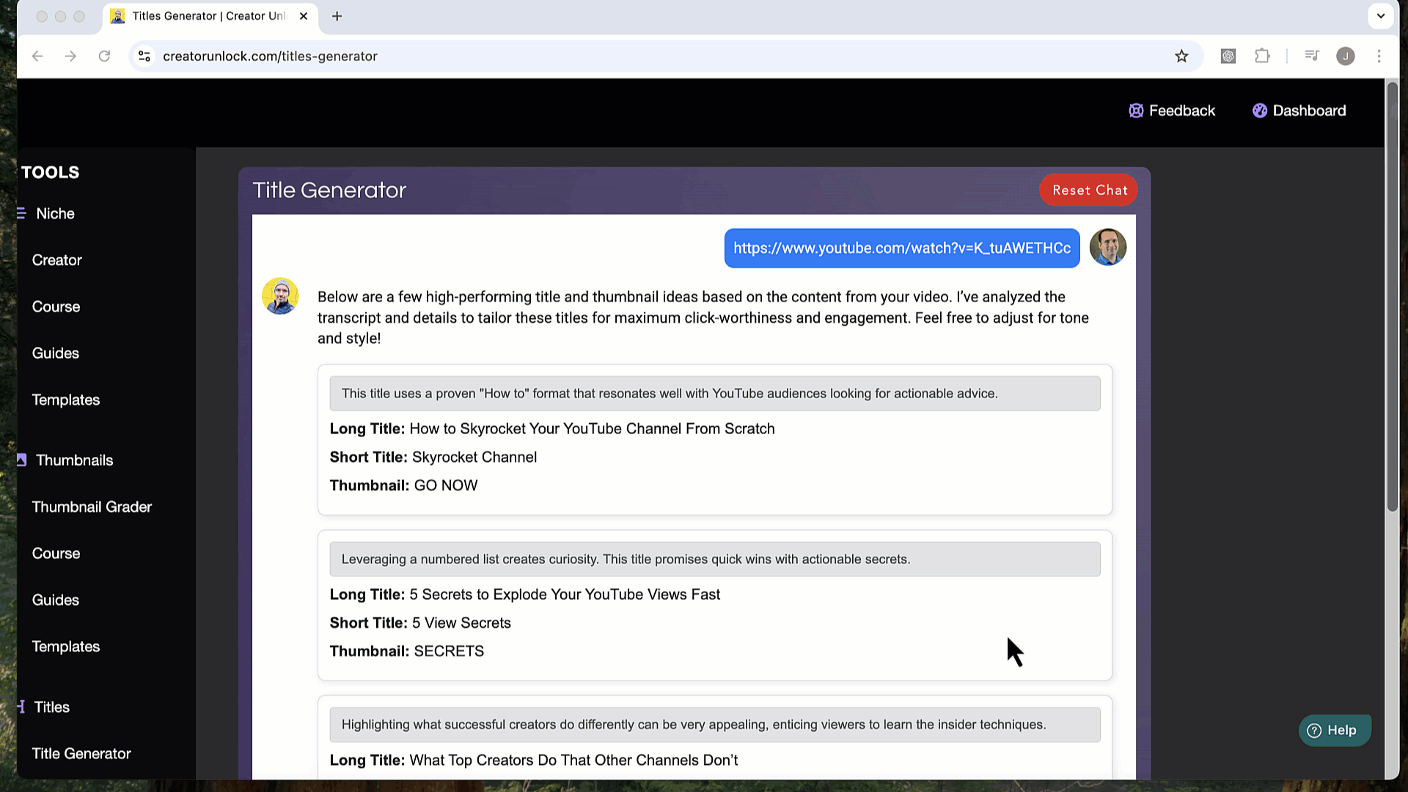Open Title Generator in sidebar

(x=81, y=754)
